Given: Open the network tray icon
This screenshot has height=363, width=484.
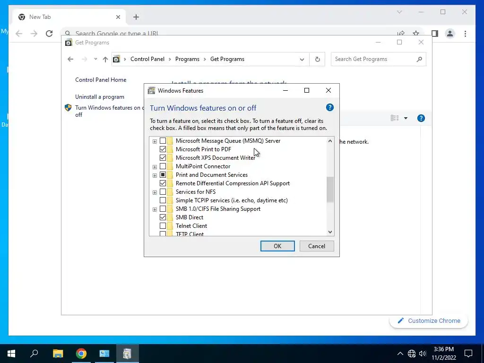Looking at the screenshot, I should point(412,354).
